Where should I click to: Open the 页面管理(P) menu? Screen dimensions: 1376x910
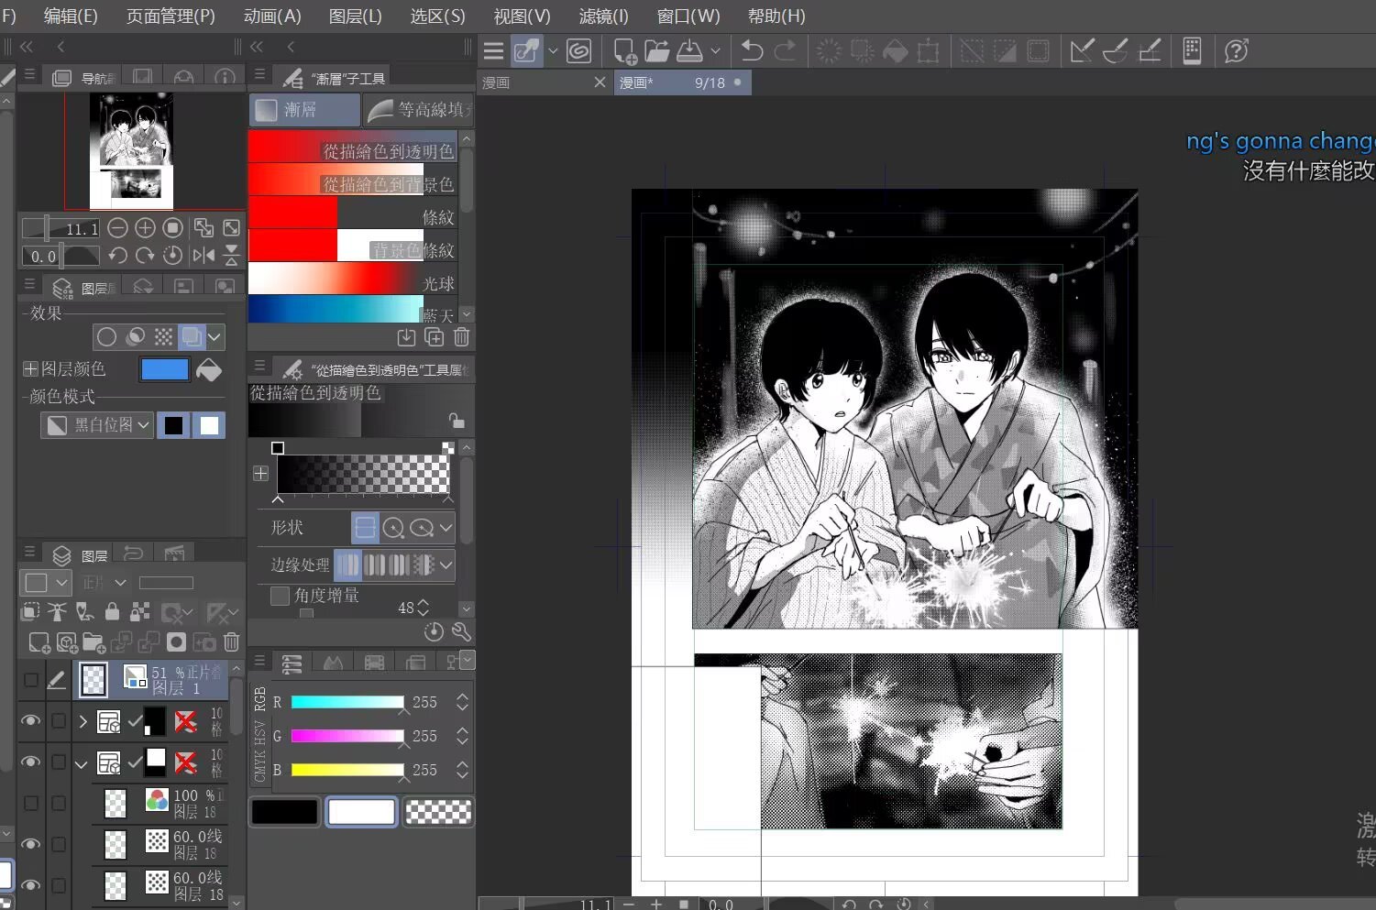point(171,16)
